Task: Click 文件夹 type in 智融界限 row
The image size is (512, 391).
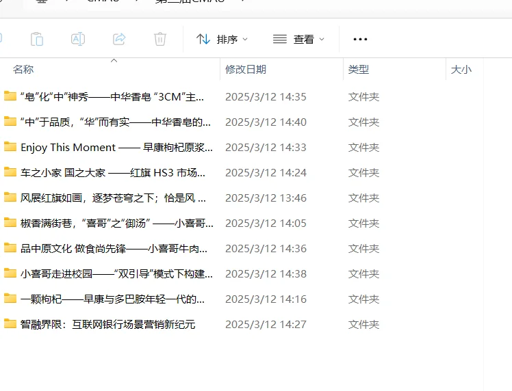Action: (363, 325)
